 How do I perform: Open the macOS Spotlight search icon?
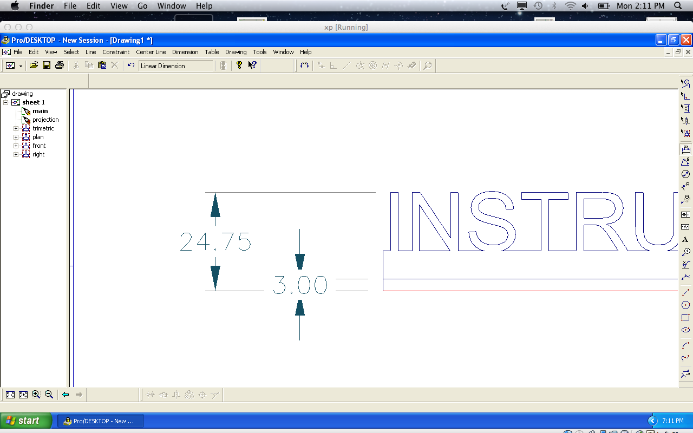pos(678,6)
